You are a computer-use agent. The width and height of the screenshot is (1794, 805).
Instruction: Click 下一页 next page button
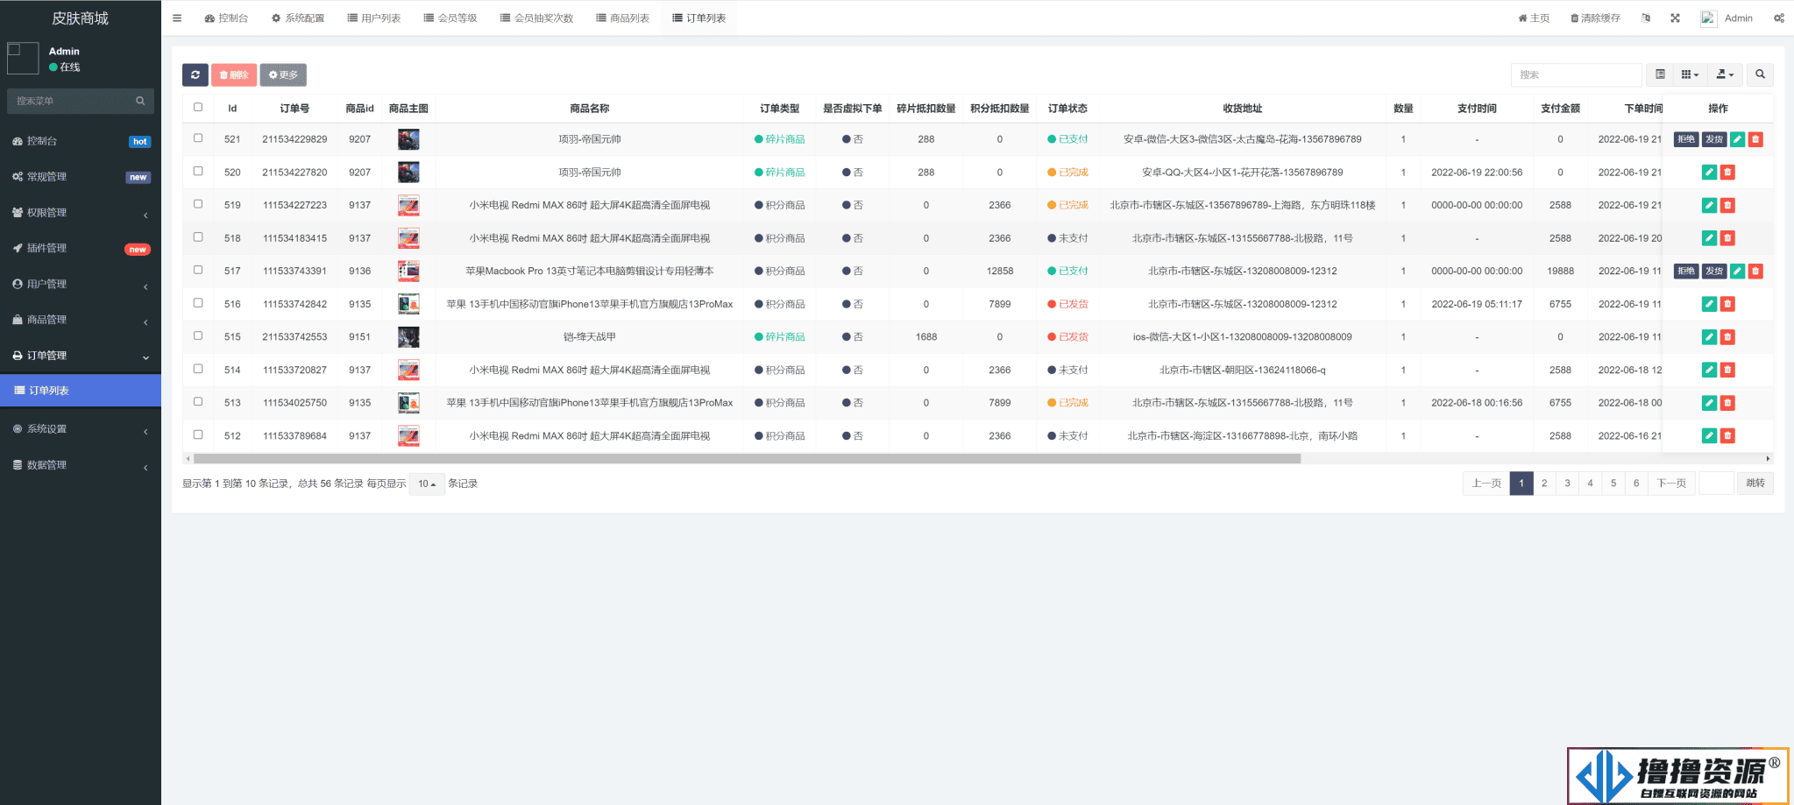[x=1671, y=484]
